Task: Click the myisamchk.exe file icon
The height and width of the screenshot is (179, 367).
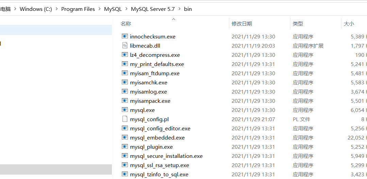Action: [125, 82]
